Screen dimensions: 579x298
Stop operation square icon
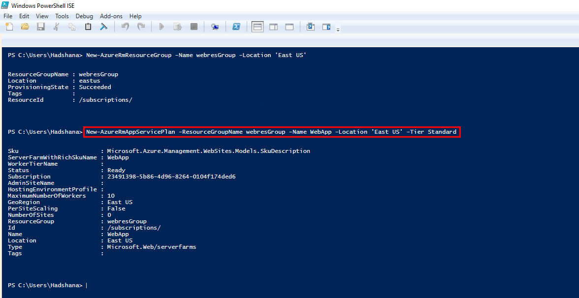pos(194,27)
